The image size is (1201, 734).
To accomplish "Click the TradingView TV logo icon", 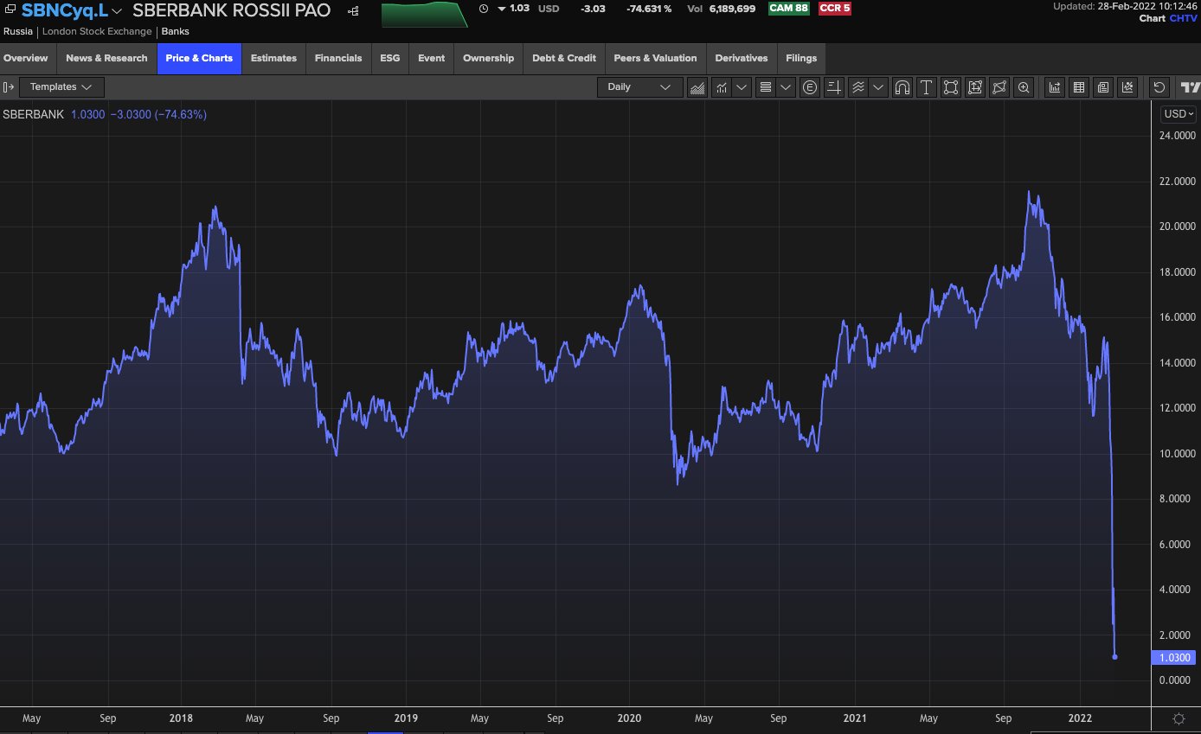I will pyautogui.click(x=1191, y=87).
